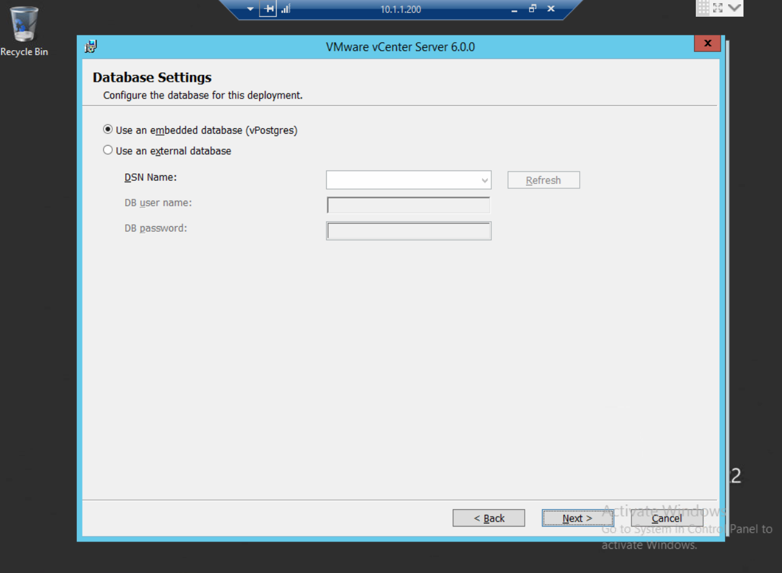Screen dimensions: 782x573
Task: Click the 10.1.1.200 connection bar title
Action: click(401, 9)
